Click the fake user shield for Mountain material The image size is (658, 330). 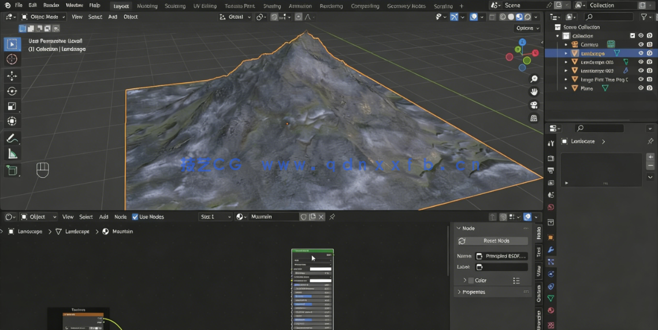point(303,217)
